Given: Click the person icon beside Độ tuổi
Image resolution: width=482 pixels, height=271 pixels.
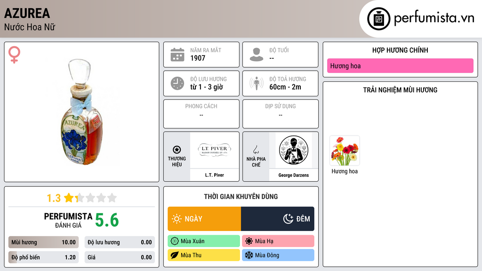Looking at the screenshot, I should point(257,55).
